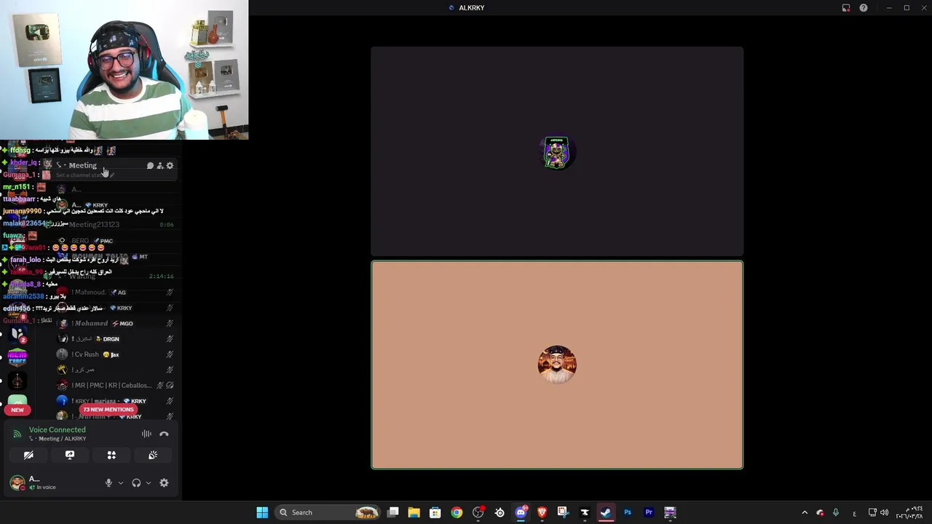Share your screen button

[x=70, y=455]
